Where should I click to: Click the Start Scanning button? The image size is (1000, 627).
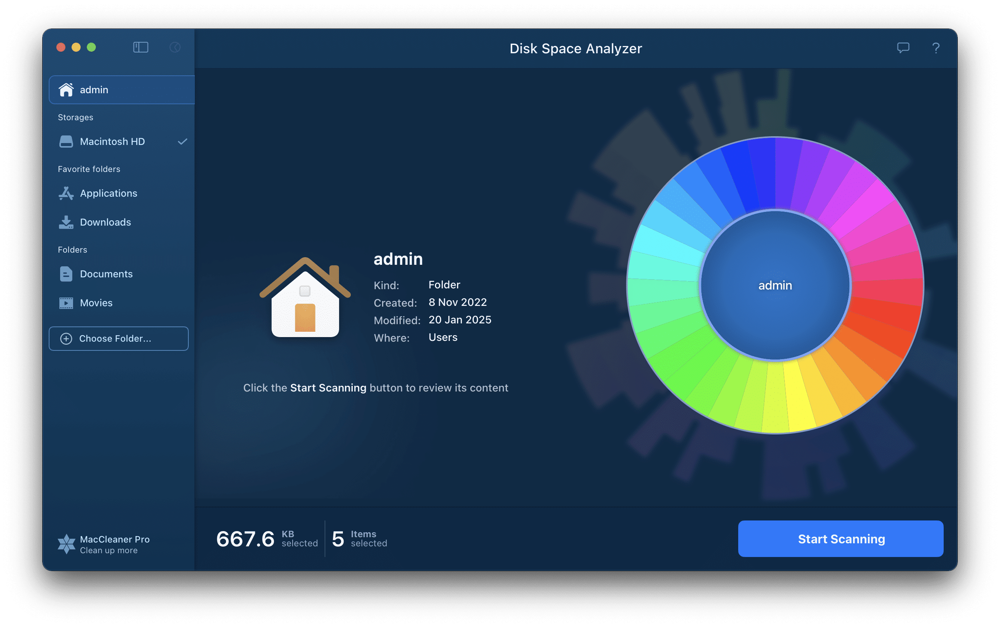(x=841, y=538)
